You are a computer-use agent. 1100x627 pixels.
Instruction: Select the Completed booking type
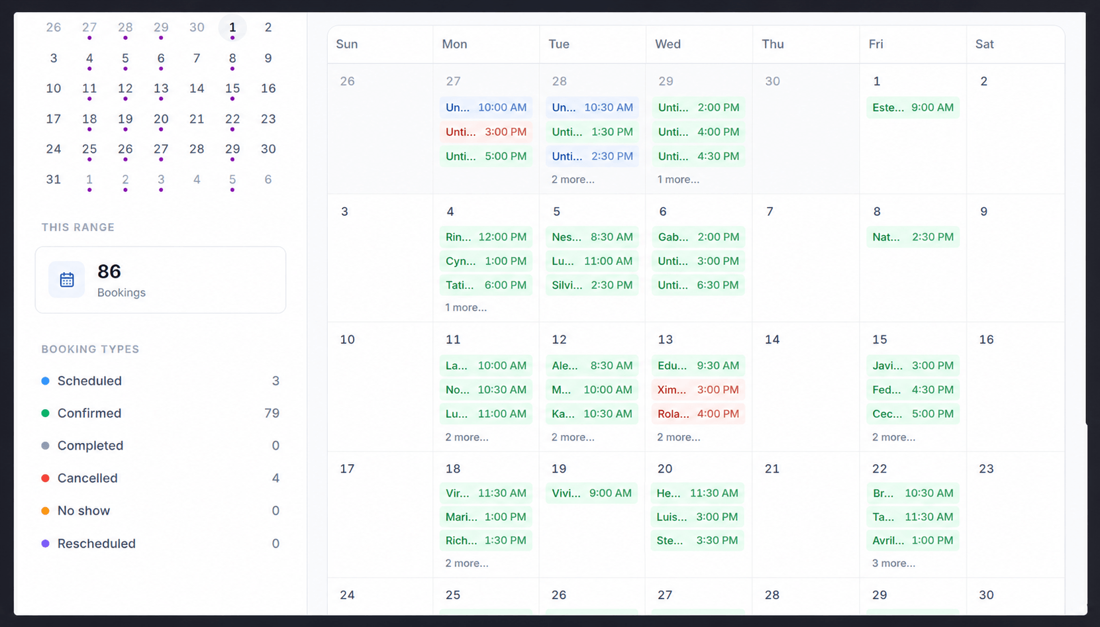tap(160, 446)
